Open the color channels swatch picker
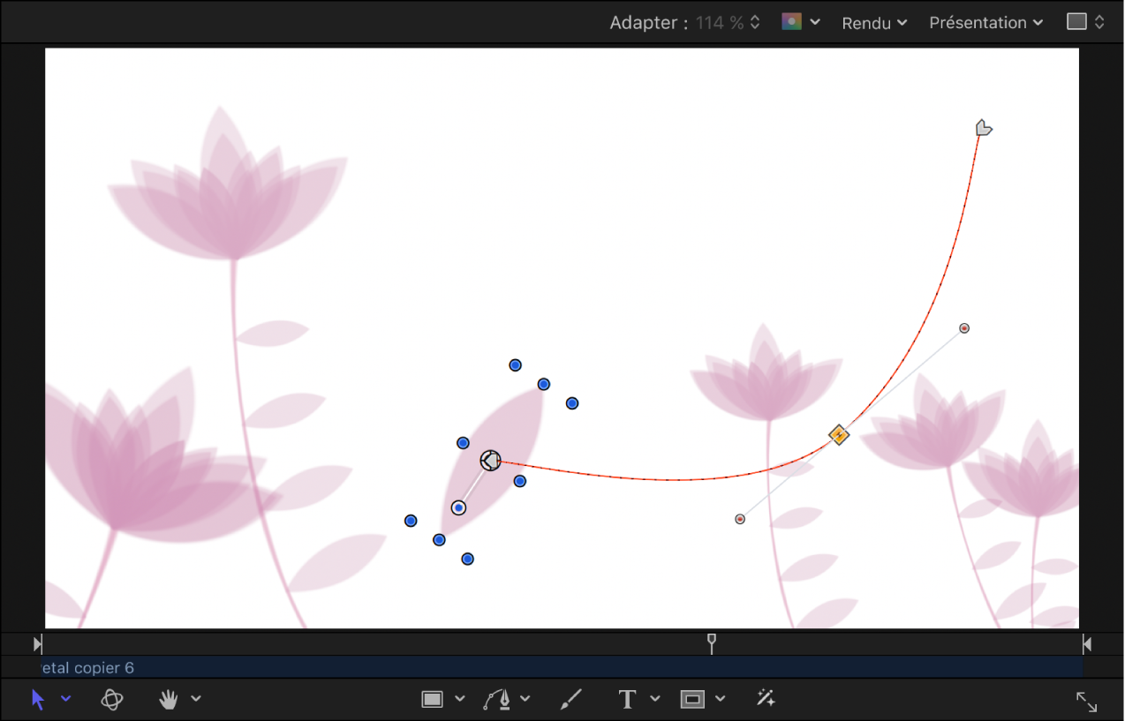 (792, 22)
